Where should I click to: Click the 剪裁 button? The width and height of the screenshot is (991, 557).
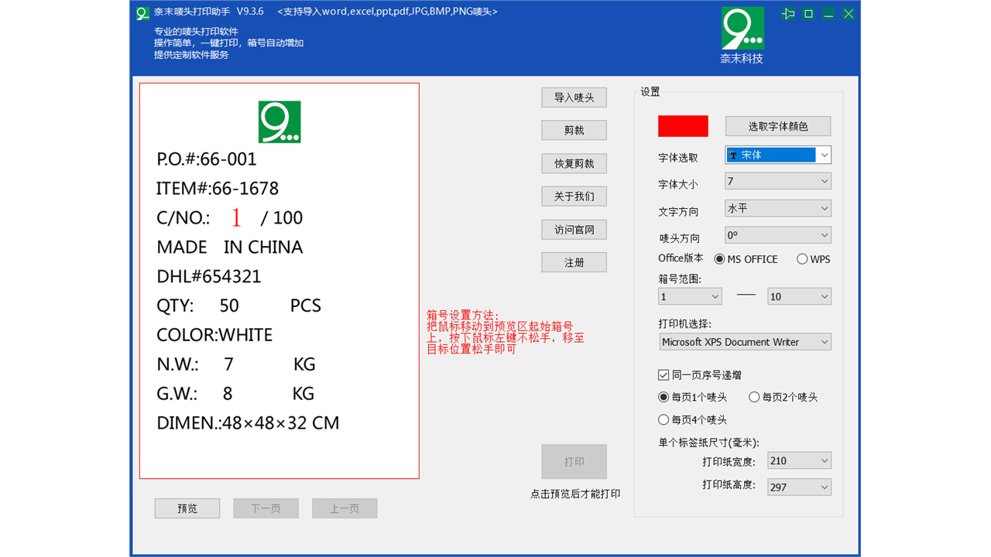coord(574,131)
